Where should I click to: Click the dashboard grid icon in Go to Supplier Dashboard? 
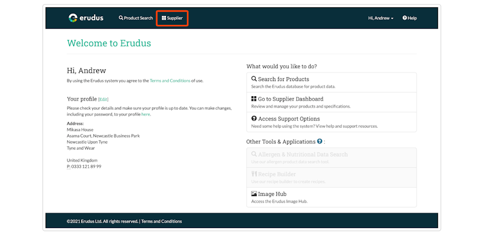(x=254, y=99)
